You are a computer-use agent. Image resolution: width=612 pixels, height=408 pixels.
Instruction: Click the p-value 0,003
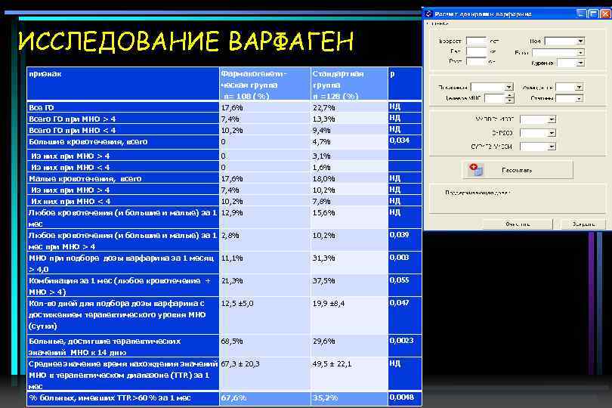pyautogui.click(x=399, y=258)
